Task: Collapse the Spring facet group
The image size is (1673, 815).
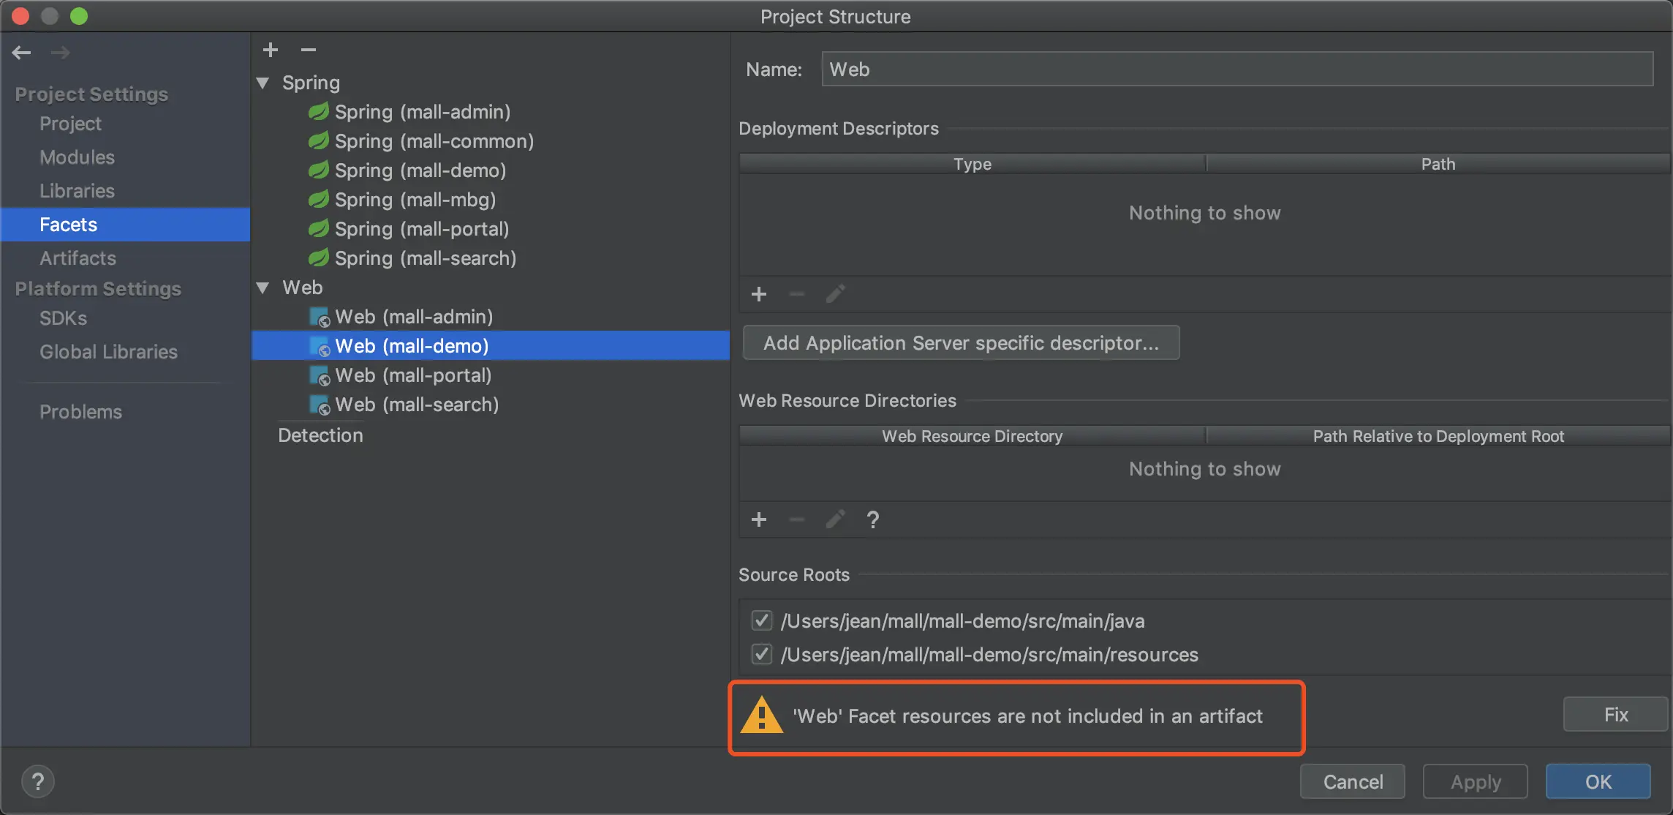Action: 263,83
